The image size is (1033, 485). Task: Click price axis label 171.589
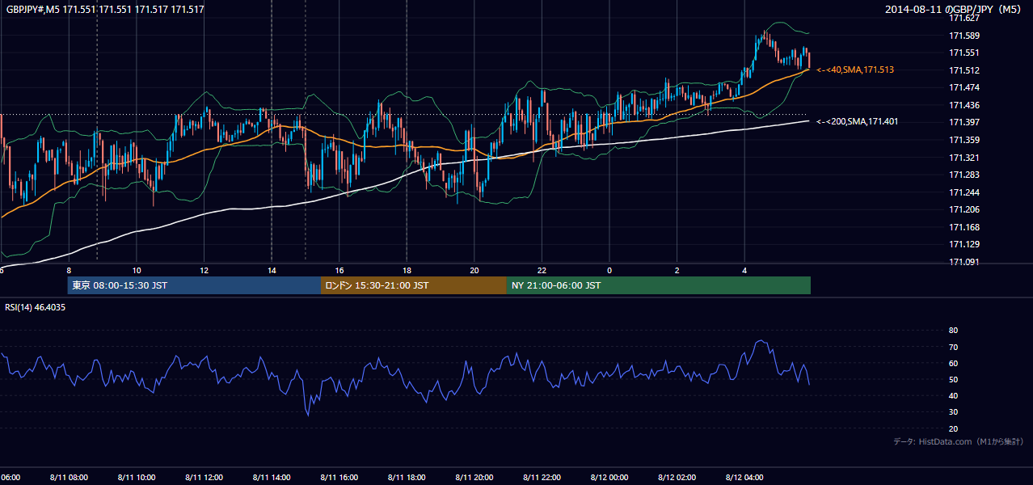963,36
